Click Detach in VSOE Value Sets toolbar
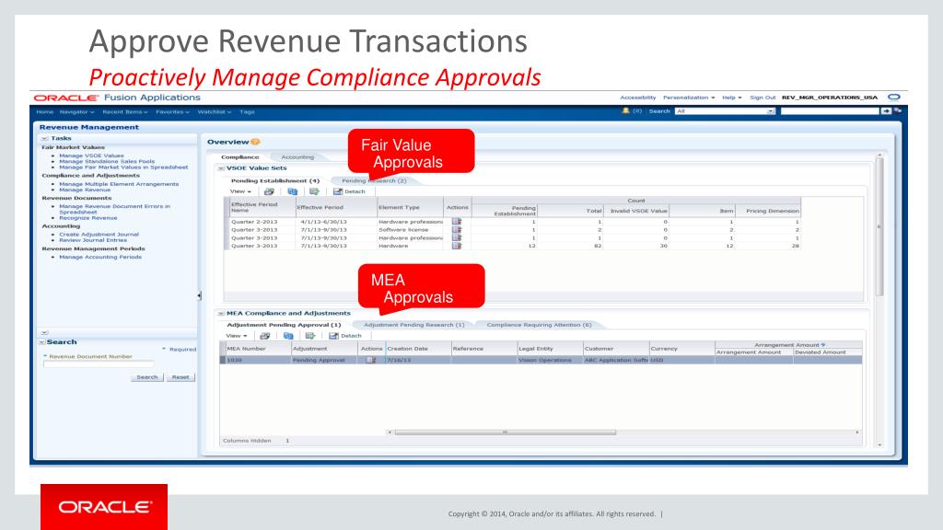This screenshot has height=530, width=943. tap(349, 191)
